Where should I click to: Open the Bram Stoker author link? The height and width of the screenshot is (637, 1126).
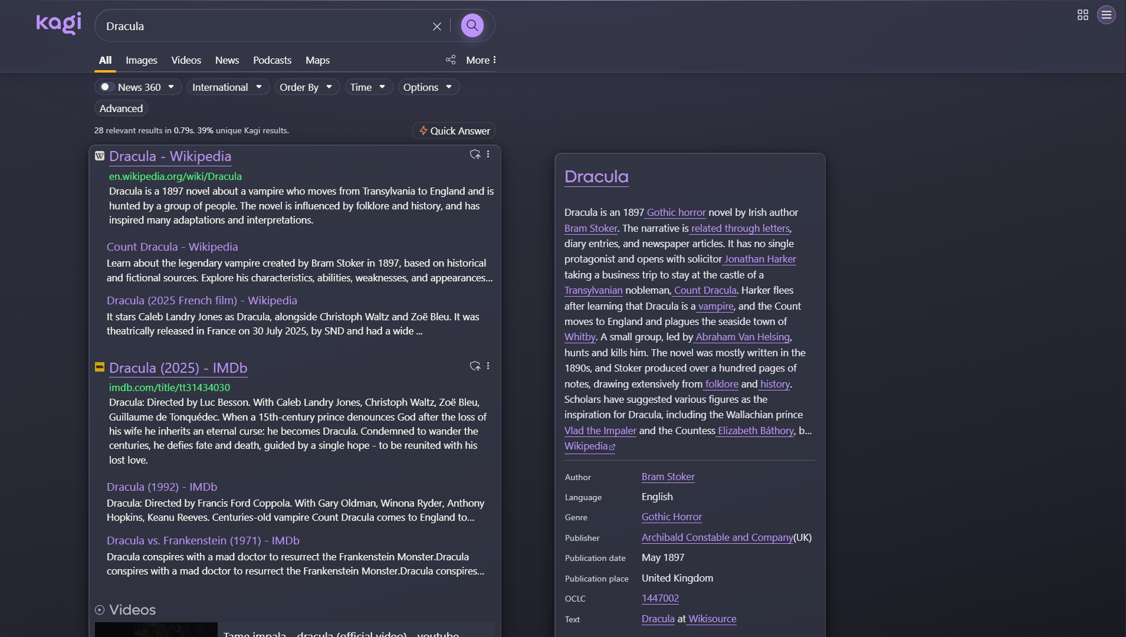coord(668,477)
